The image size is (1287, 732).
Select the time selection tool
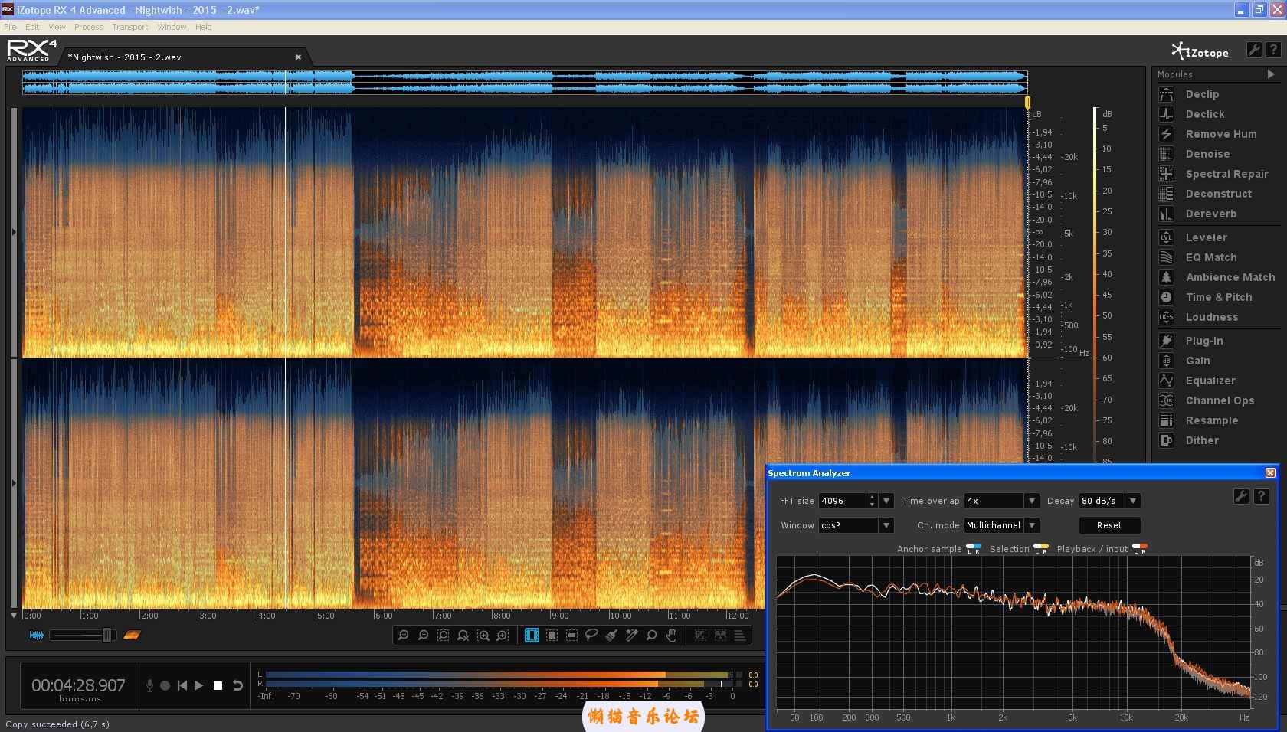[532, 636]
